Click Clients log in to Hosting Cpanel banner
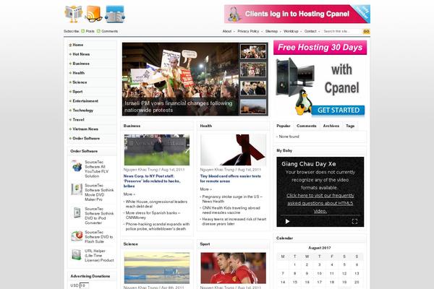The image size is (434, 289). pyautogui.click(x=297, y=14)
